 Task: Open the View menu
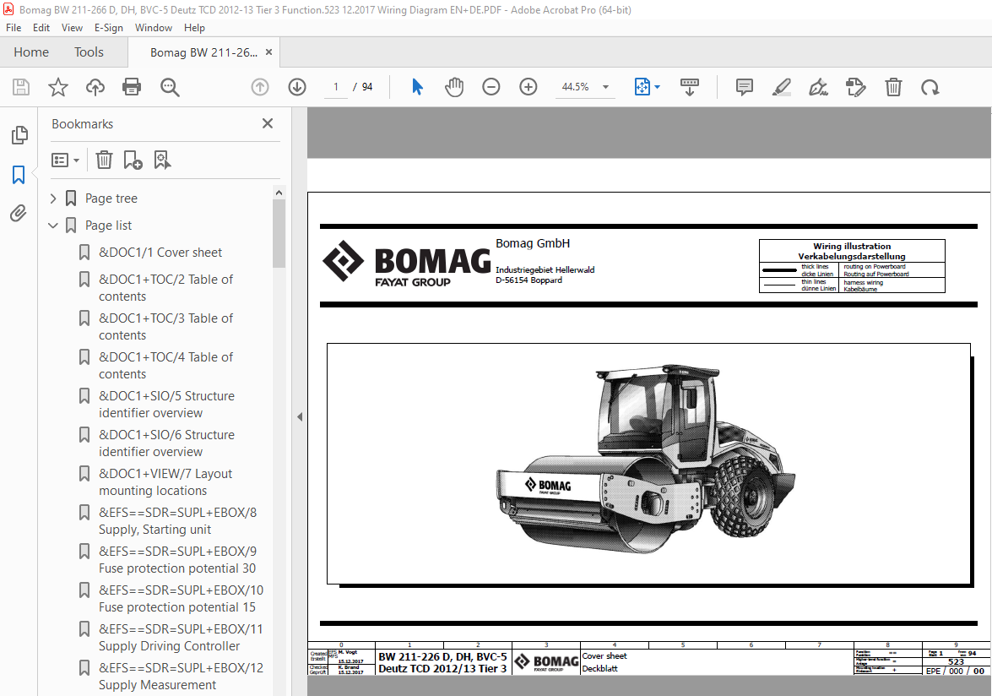pos(72,28)
